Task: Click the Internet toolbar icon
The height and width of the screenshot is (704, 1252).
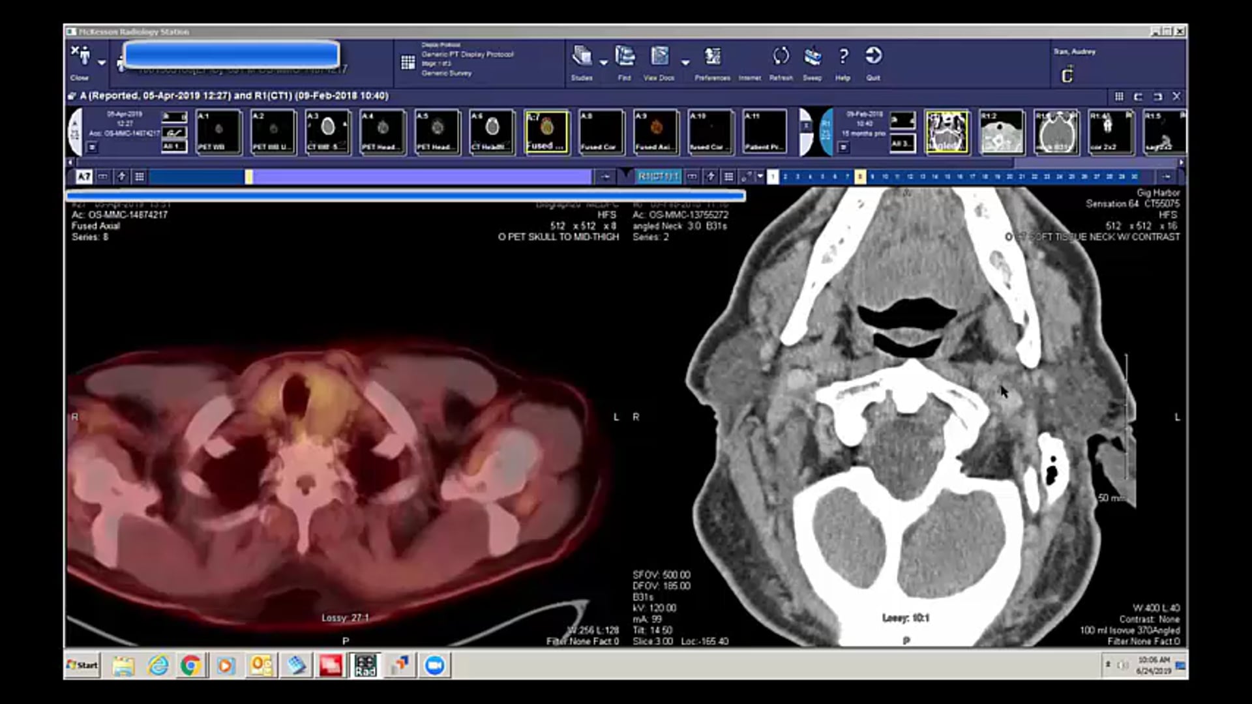Action: (x=749, y=62)
